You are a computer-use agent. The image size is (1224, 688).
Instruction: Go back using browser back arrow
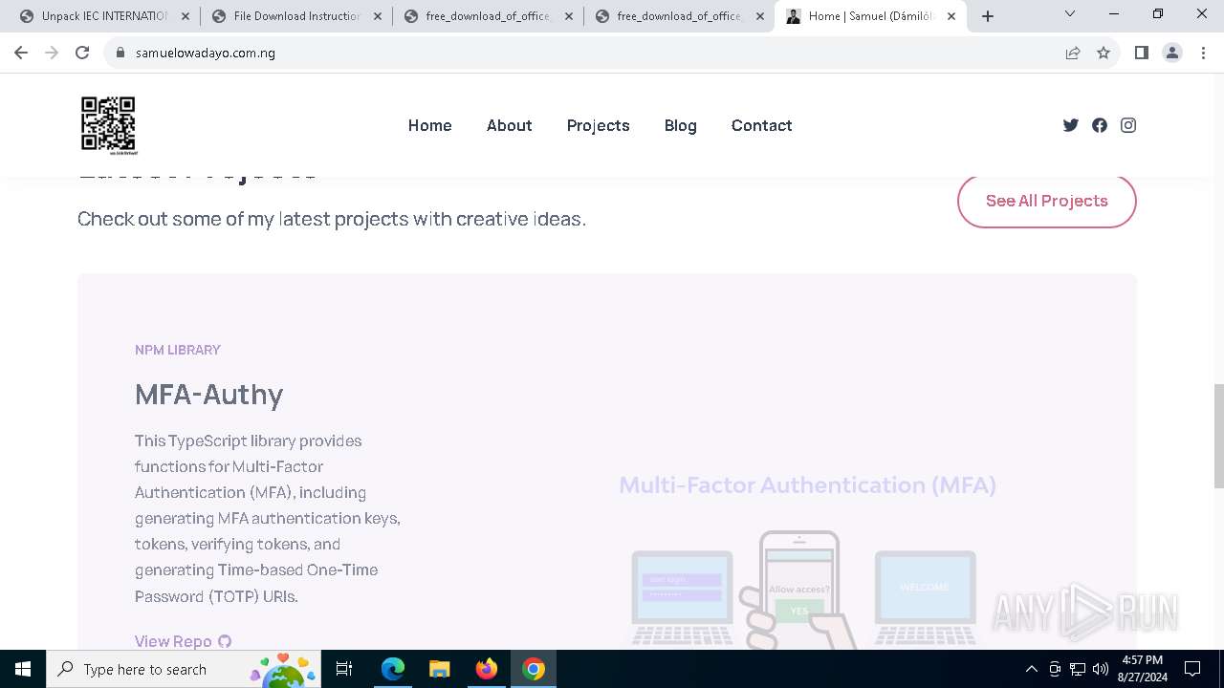[x=21, y=53]
